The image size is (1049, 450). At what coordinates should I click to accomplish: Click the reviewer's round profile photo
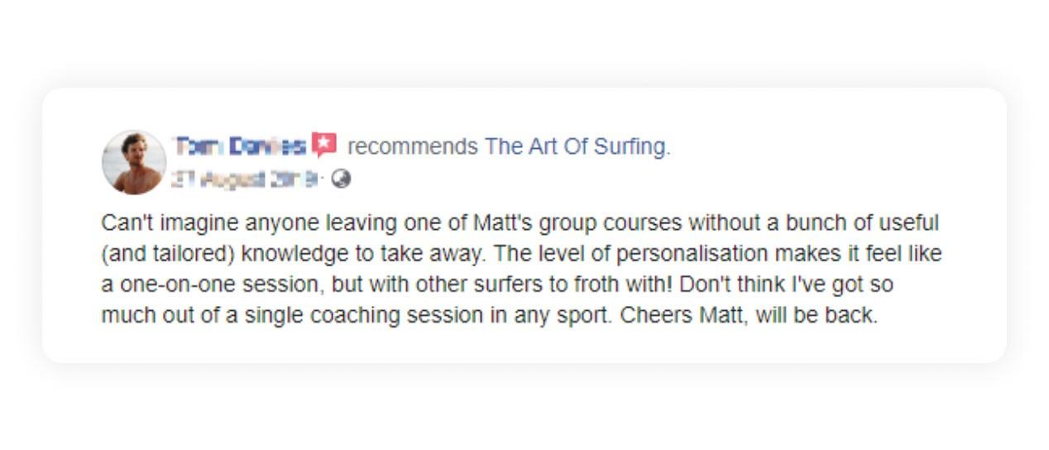[x=134, y=162]
